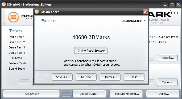
Task: Open the Online ResultBrowser
Action: click(91, 51)
